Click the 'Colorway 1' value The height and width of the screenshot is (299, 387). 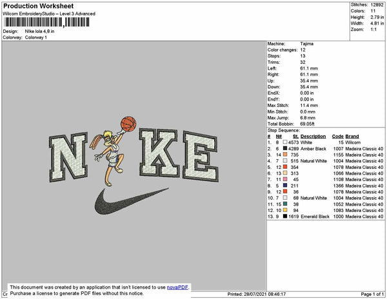tap(35, 37)
